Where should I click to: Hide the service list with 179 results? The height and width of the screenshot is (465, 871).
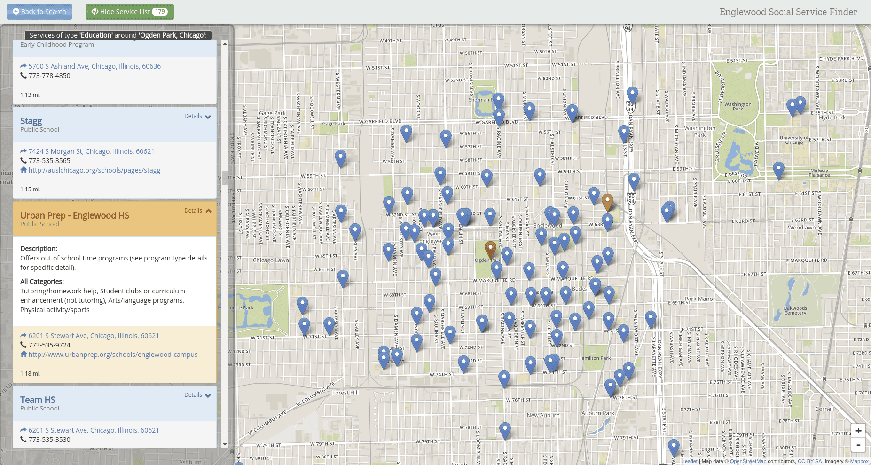pyautogui.click(x=130, y=12)
